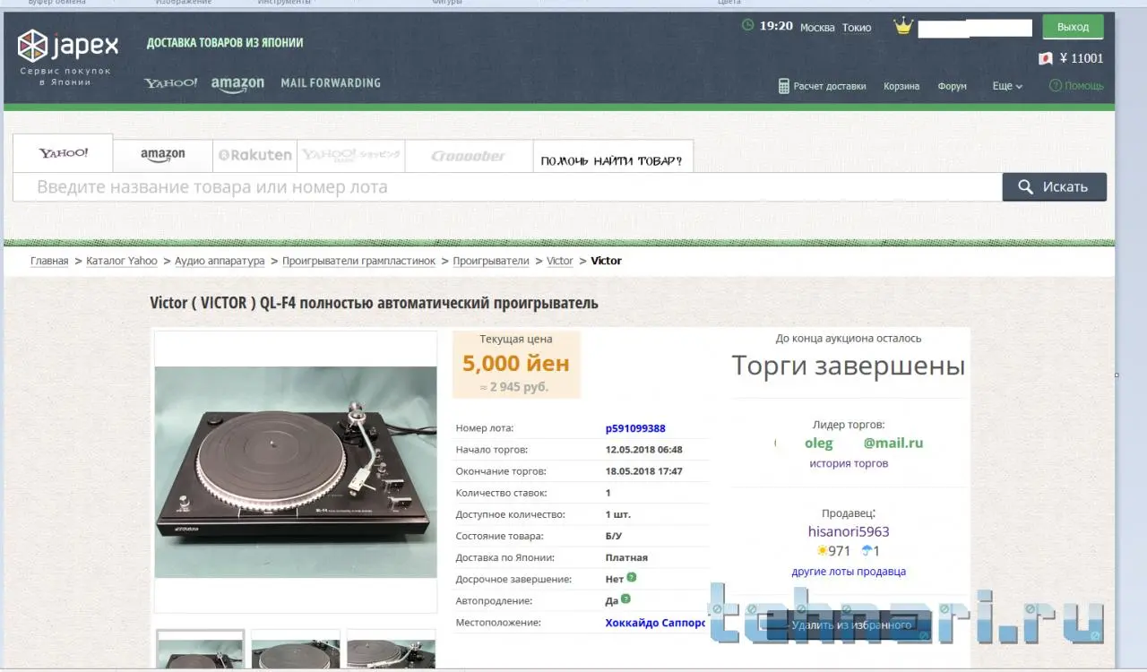This screenshot has height=672, width=1147.
Task: Click the question mark icon beside Помощь
Action: pos(1056,86)
